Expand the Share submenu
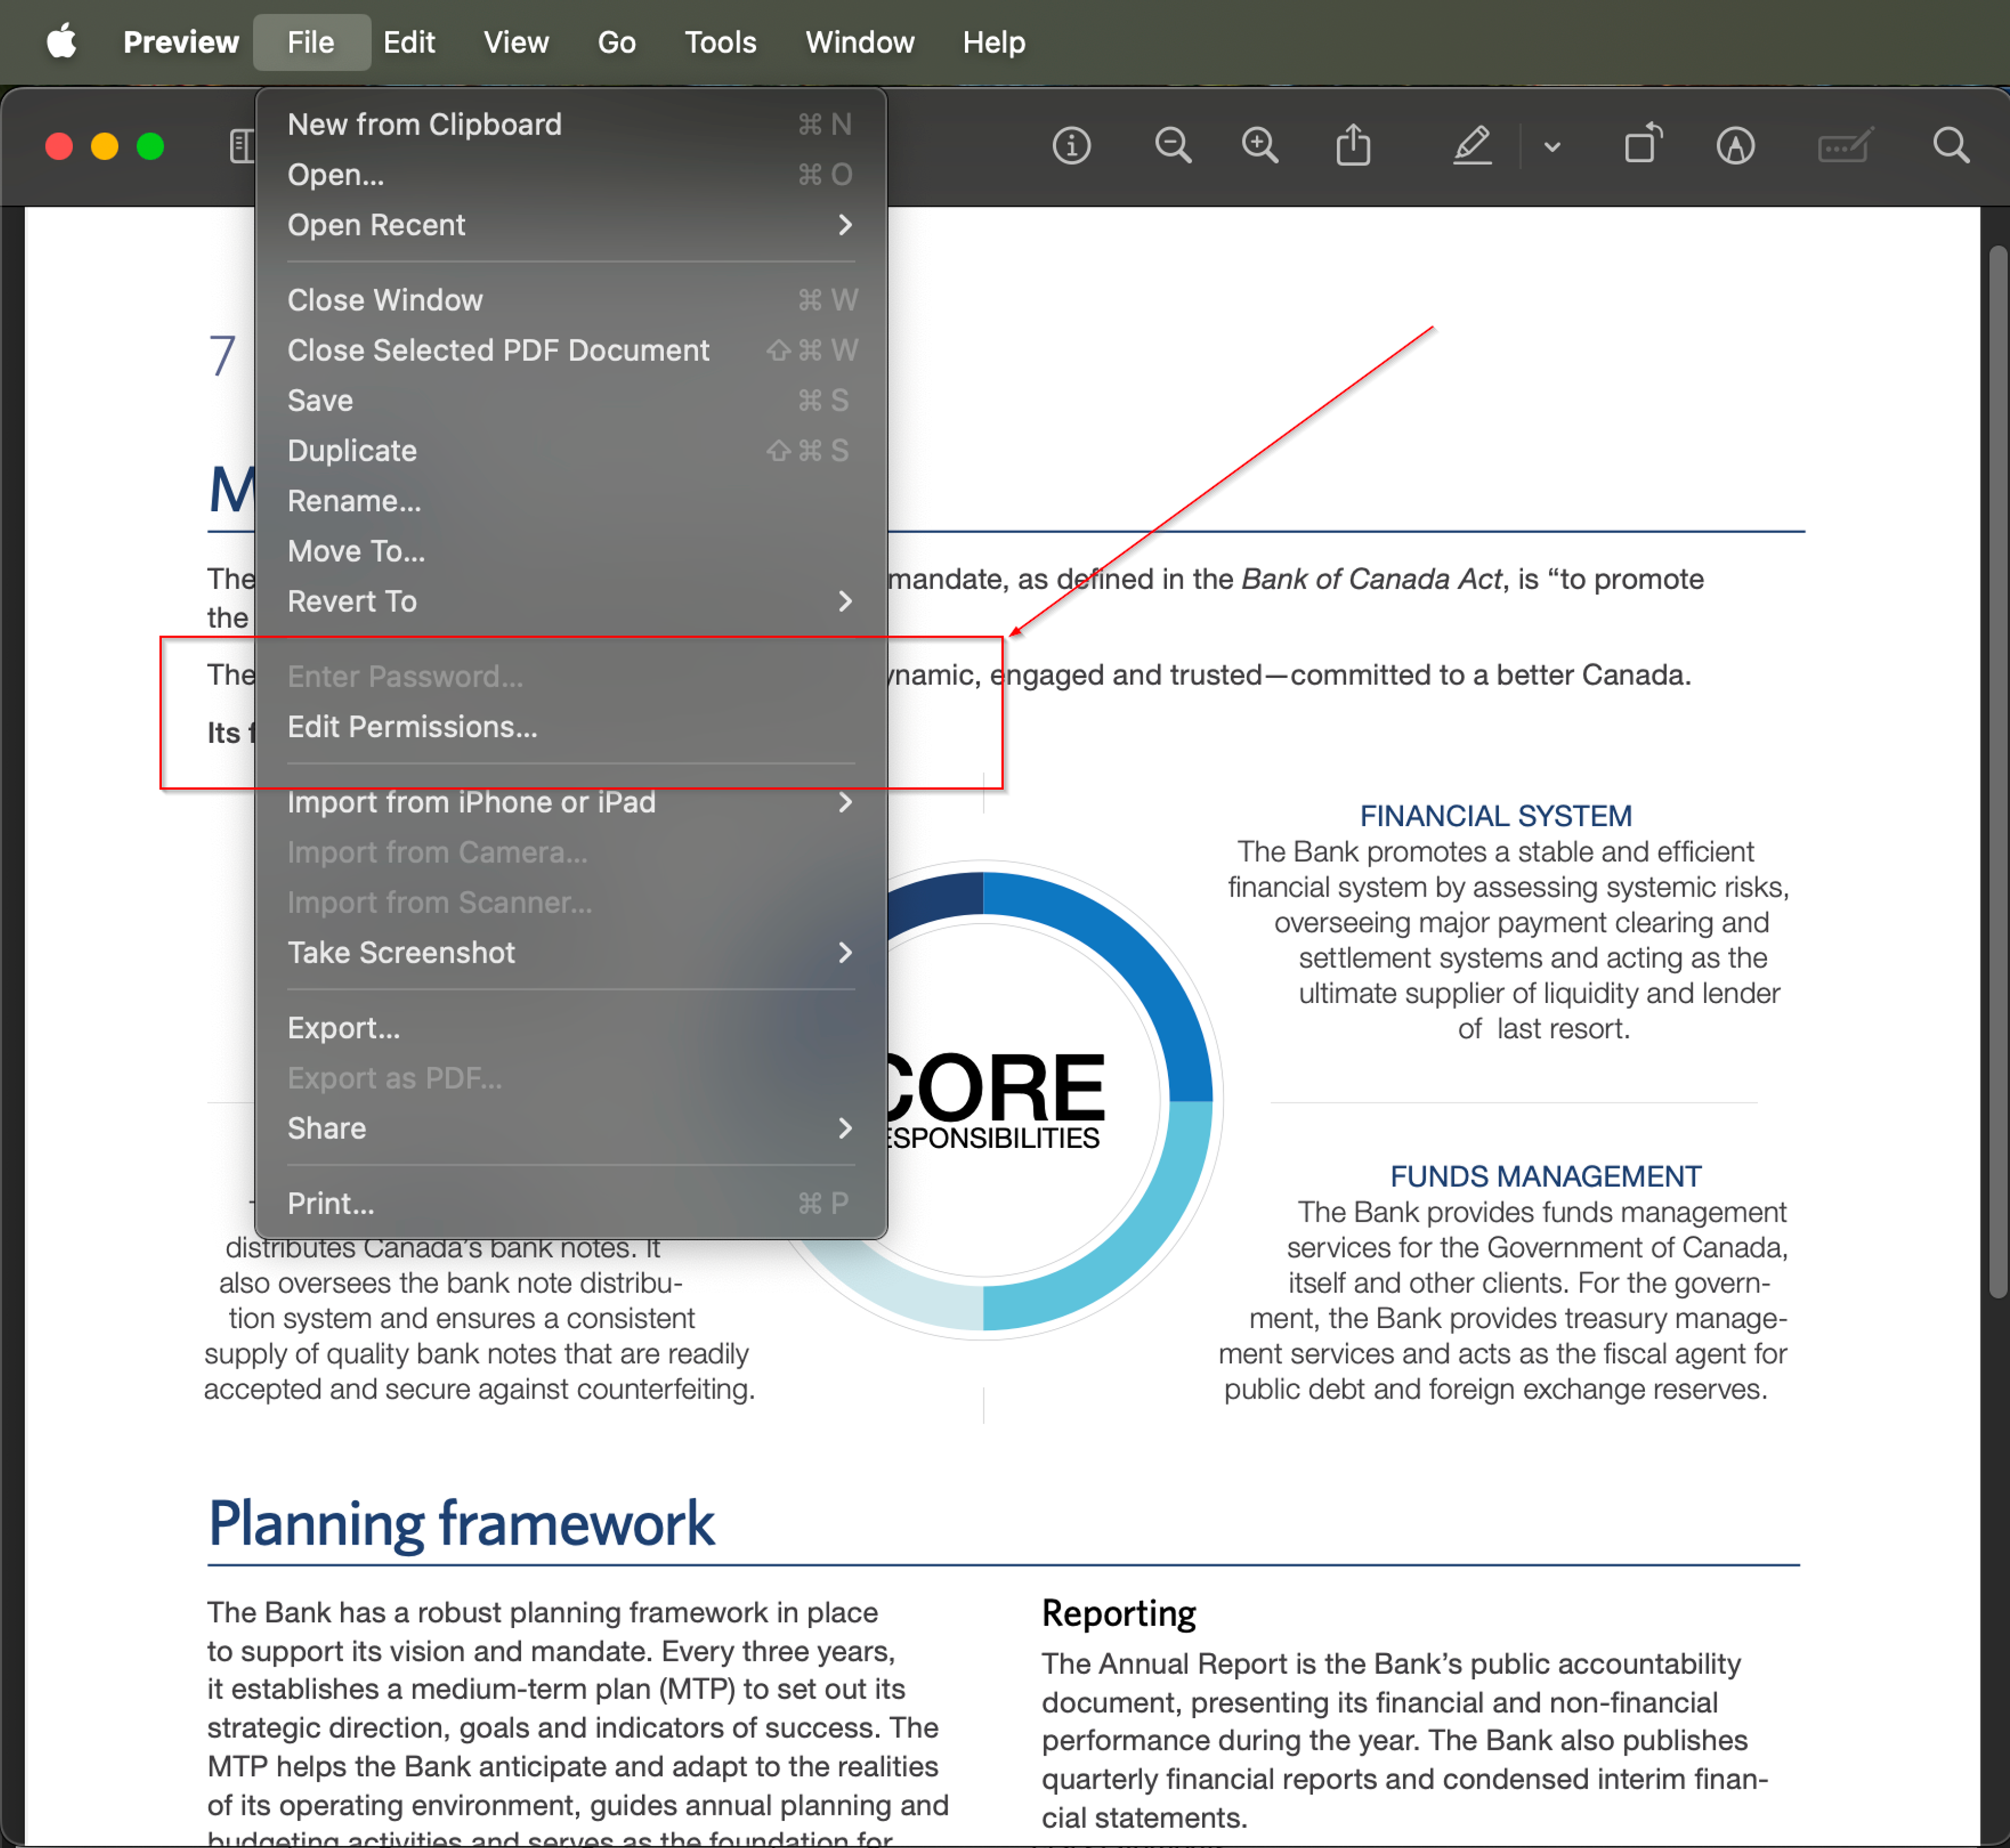 click(571, 1128)
